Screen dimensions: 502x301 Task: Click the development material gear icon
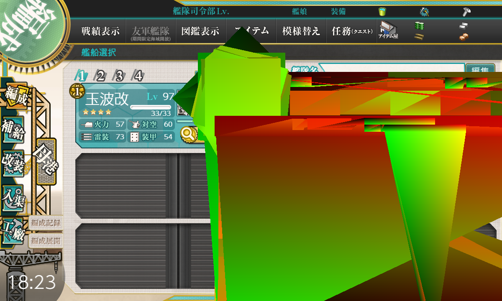coord(424,11)
